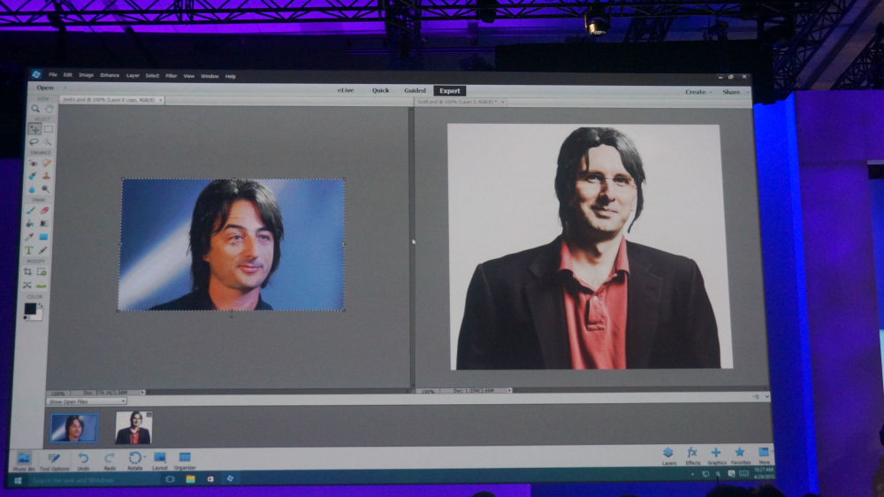Open the Effects panel
This screenshot has width=884, height=497.
tap(692, 455)
